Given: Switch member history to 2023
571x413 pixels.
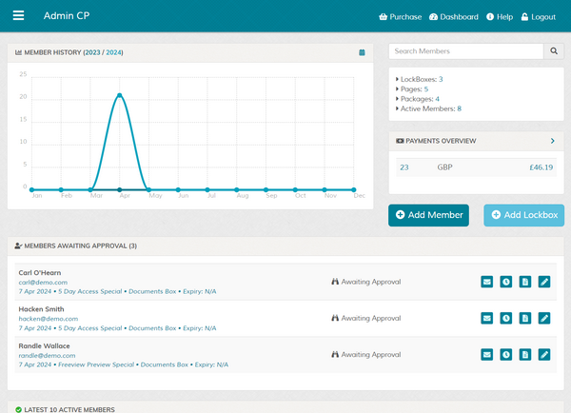Looking at the screenshot, I should point(93,52).
